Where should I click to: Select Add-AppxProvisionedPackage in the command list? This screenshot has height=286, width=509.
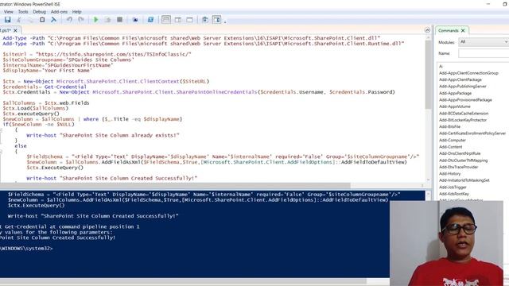(x=465, y=100)
